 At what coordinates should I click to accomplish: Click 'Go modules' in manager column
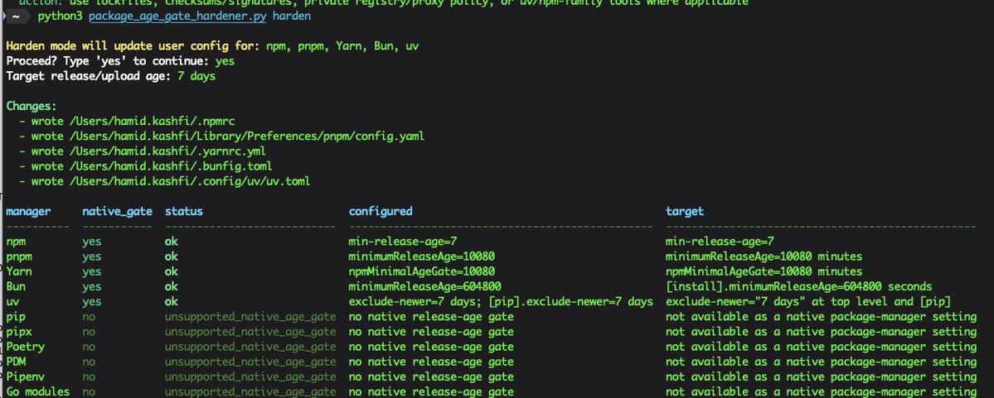[38, 392]
